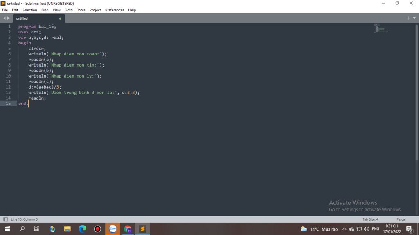419x235 pixels.
Task: Open the Find menu
Action: (45, 10)
